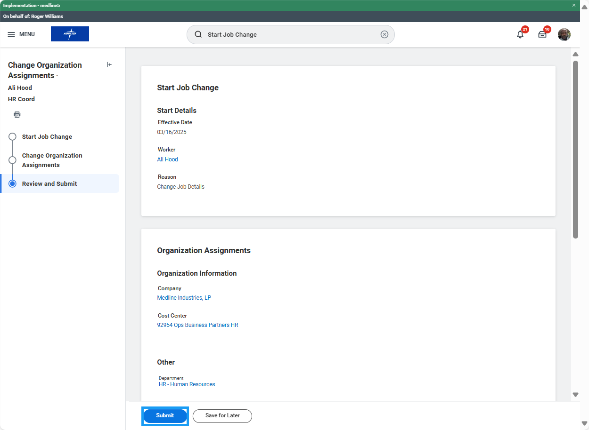Viewport: 589px width, 430px height.
Task: Open the 92954 Ops Business Partners HR link
Action: point(197,325)
